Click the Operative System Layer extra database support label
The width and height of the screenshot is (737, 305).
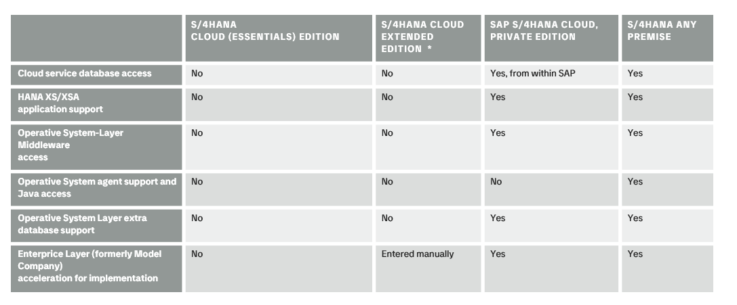tap(82, 224)
